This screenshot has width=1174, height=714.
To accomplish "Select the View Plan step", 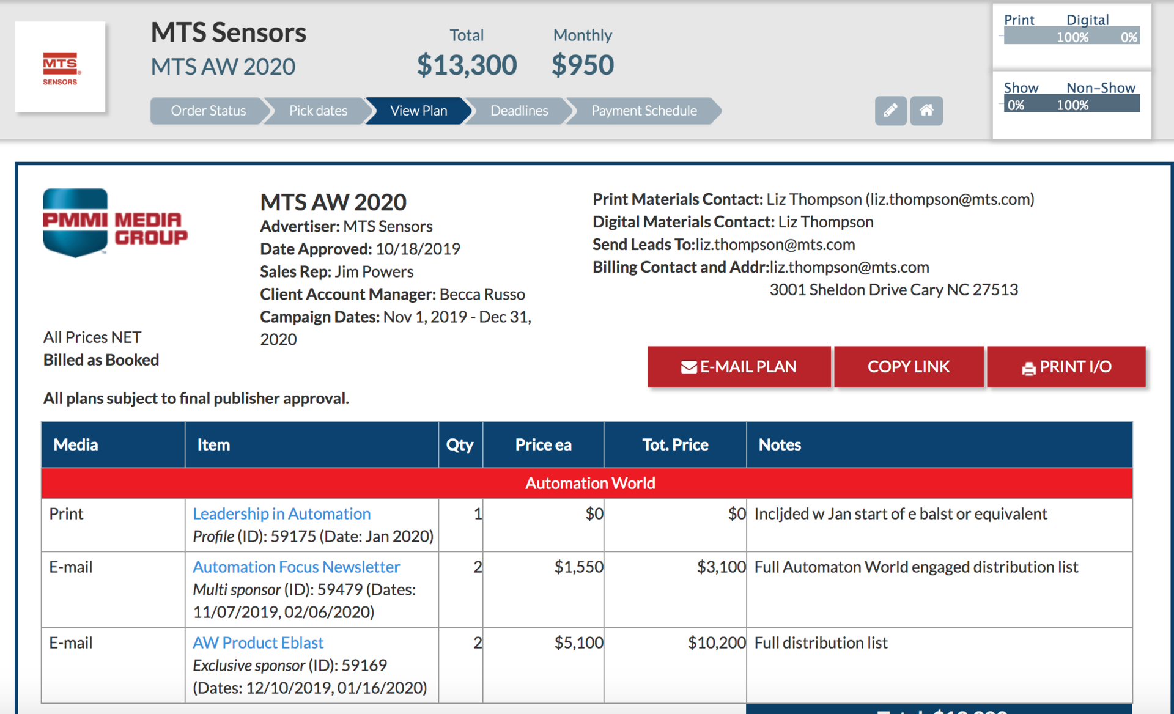I will click(x=419, y=111).
